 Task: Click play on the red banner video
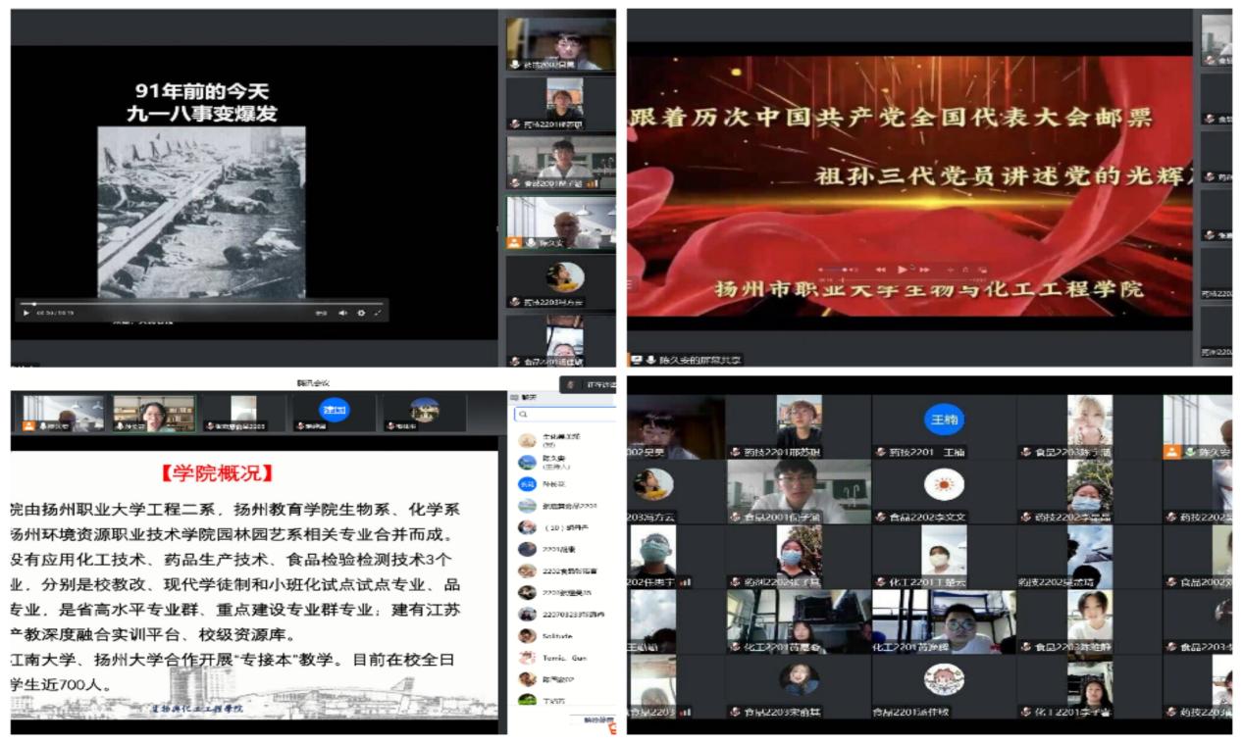coord(903,269)
